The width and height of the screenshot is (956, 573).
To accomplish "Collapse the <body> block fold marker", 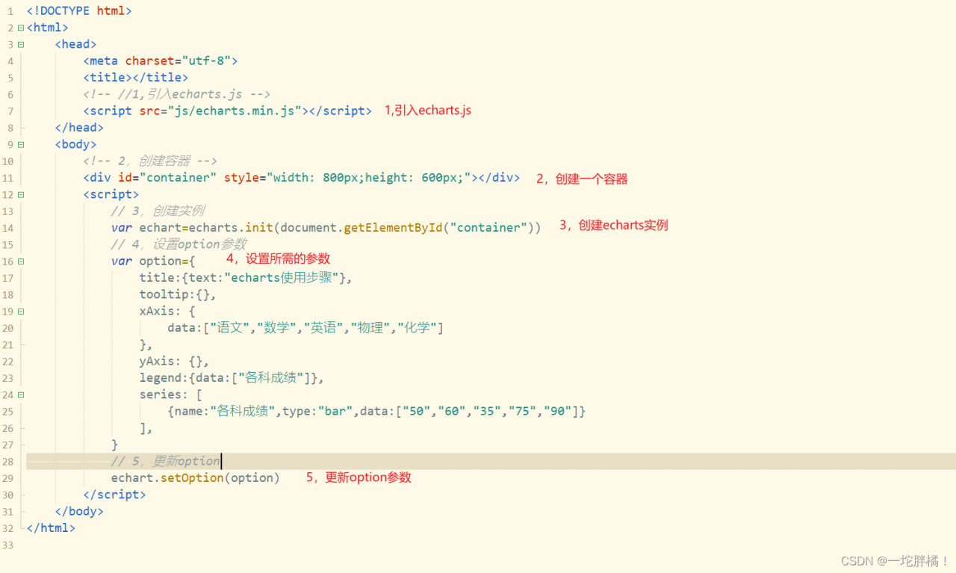I will (x=22, y=144).
